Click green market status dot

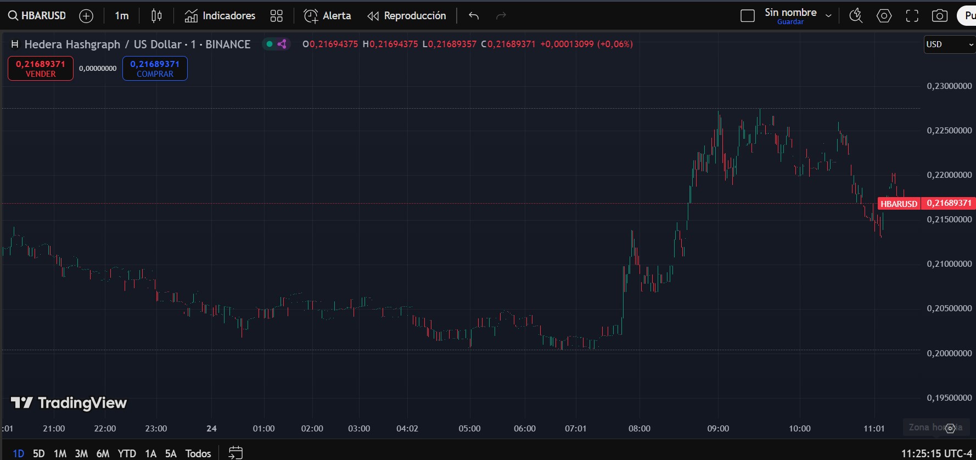[x=270, y=44]
